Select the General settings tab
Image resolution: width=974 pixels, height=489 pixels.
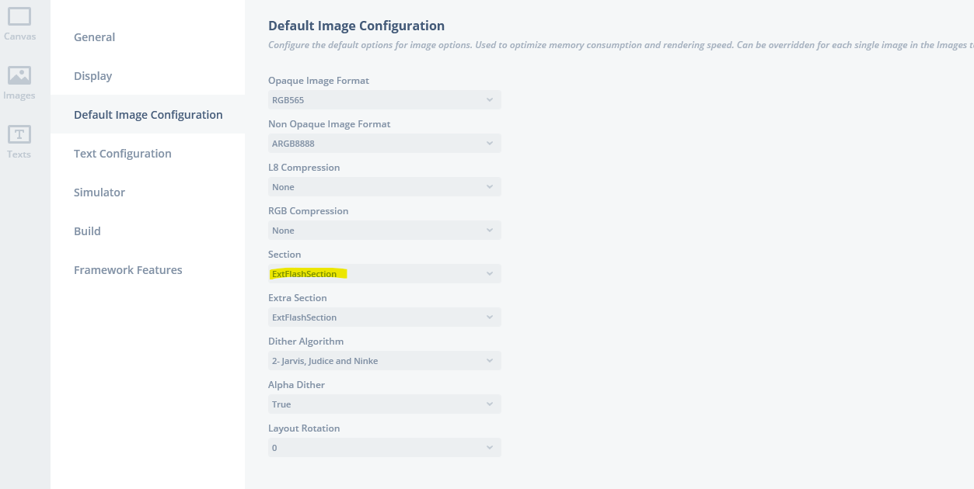pos(94,37)
